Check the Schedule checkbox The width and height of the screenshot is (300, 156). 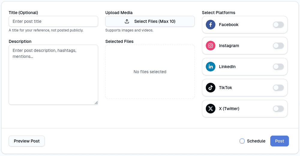tap(242, 141)
